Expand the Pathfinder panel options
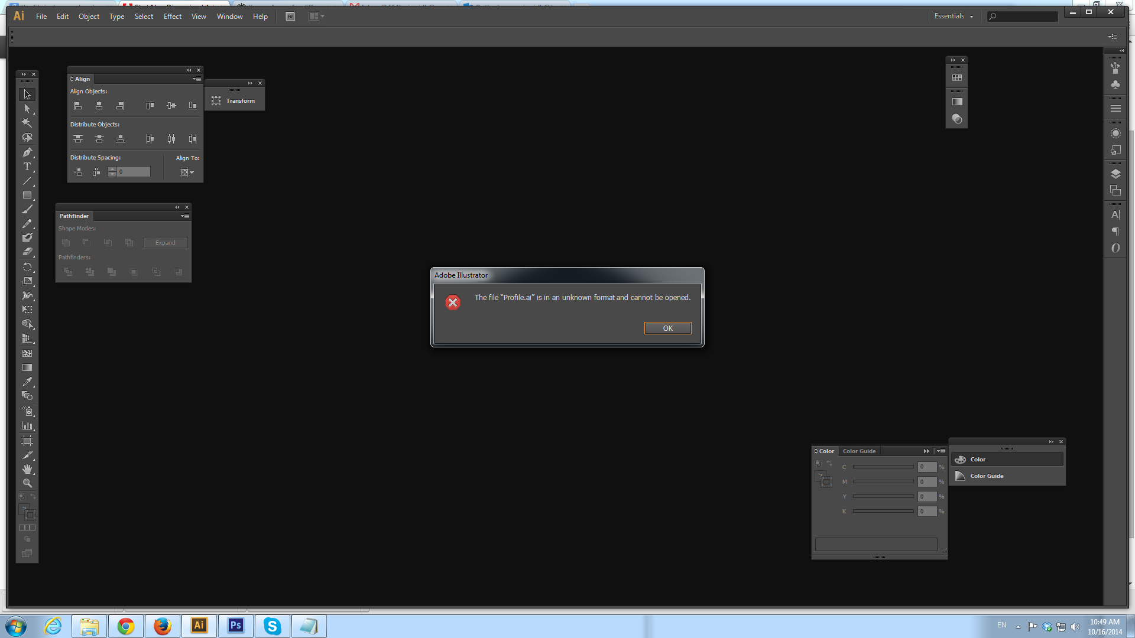Screen dimensions: 1135x638 [185, 216]
